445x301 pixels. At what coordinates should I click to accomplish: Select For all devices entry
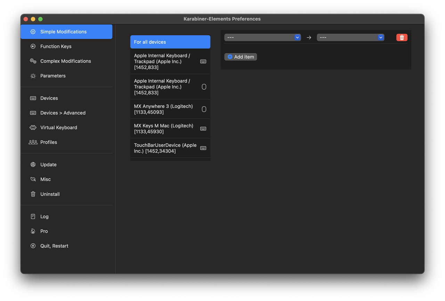pos(170,42)
